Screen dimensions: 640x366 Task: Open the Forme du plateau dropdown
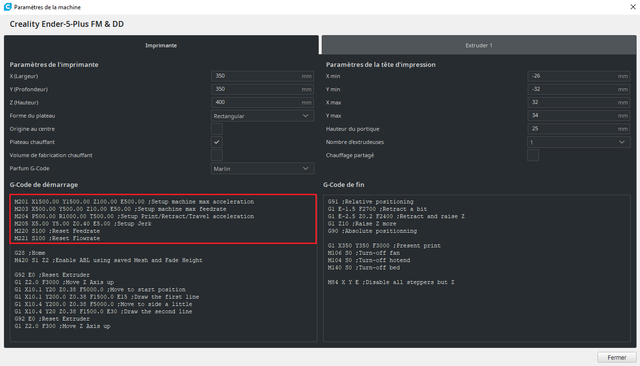(263, 116)
